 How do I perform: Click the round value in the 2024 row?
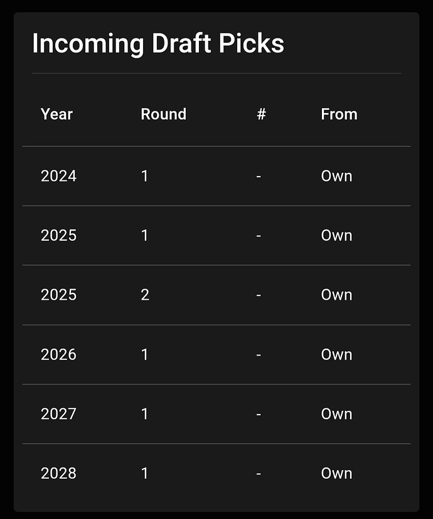tap(145, 176)
